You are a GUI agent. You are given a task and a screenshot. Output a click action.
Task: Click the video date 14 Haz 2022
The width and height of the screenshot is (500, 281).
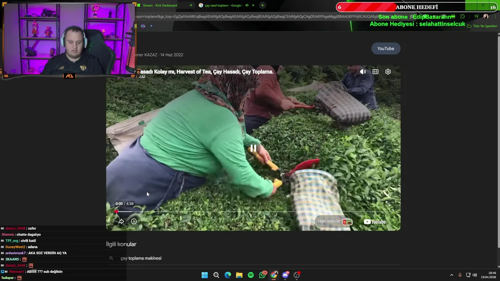pyautogui.click(x=171, y=55)
